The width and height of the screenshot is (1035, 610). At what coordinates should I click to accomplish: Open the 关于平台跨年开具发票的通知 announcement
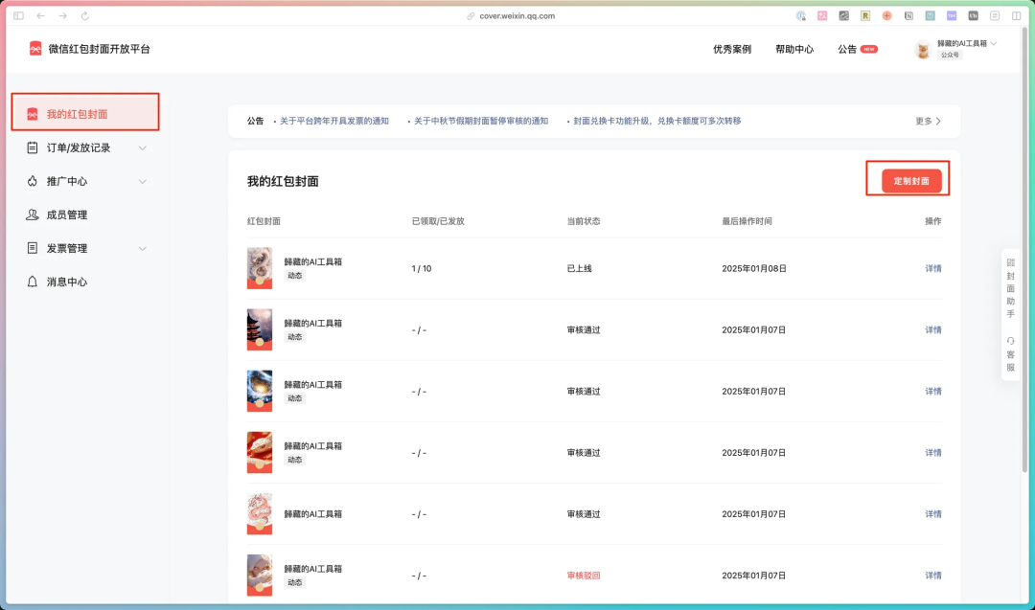[x=334, y=121]
